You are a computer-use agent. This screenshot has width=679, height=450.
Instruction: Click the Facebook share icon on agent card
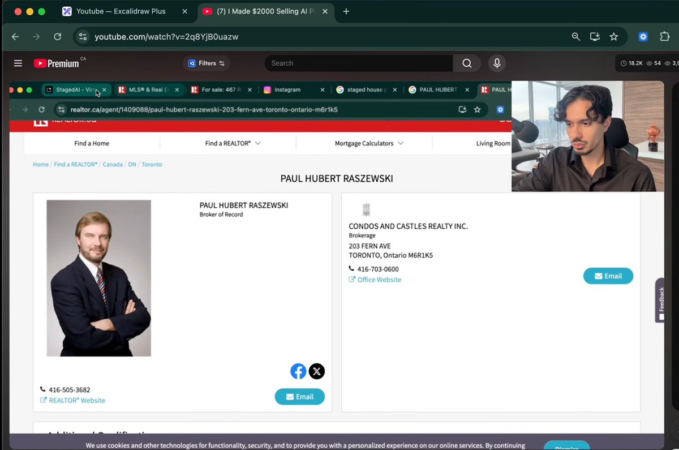click(298, 371)
